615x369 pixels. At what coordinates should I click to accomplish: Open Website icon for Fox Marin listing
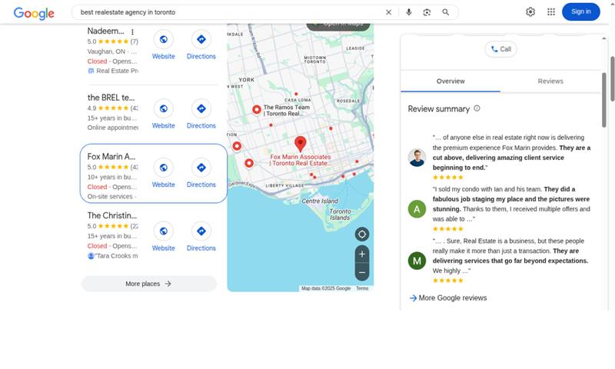[x=164, y=168]
